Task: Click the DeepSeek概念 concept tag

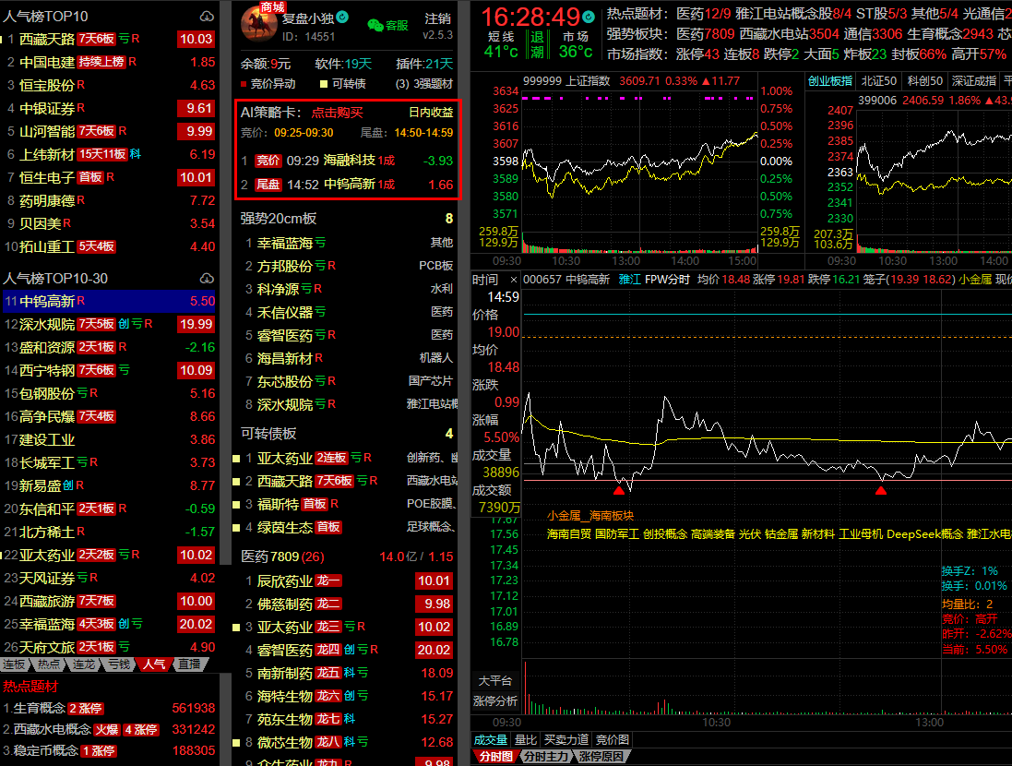Action: [924, 534]
